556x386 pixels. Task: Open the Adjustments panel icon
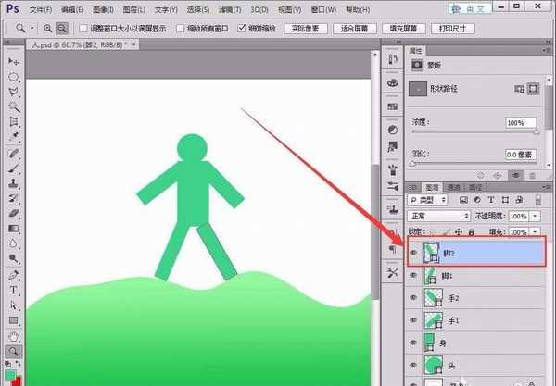pyautogui.click(x=393, y=130)
